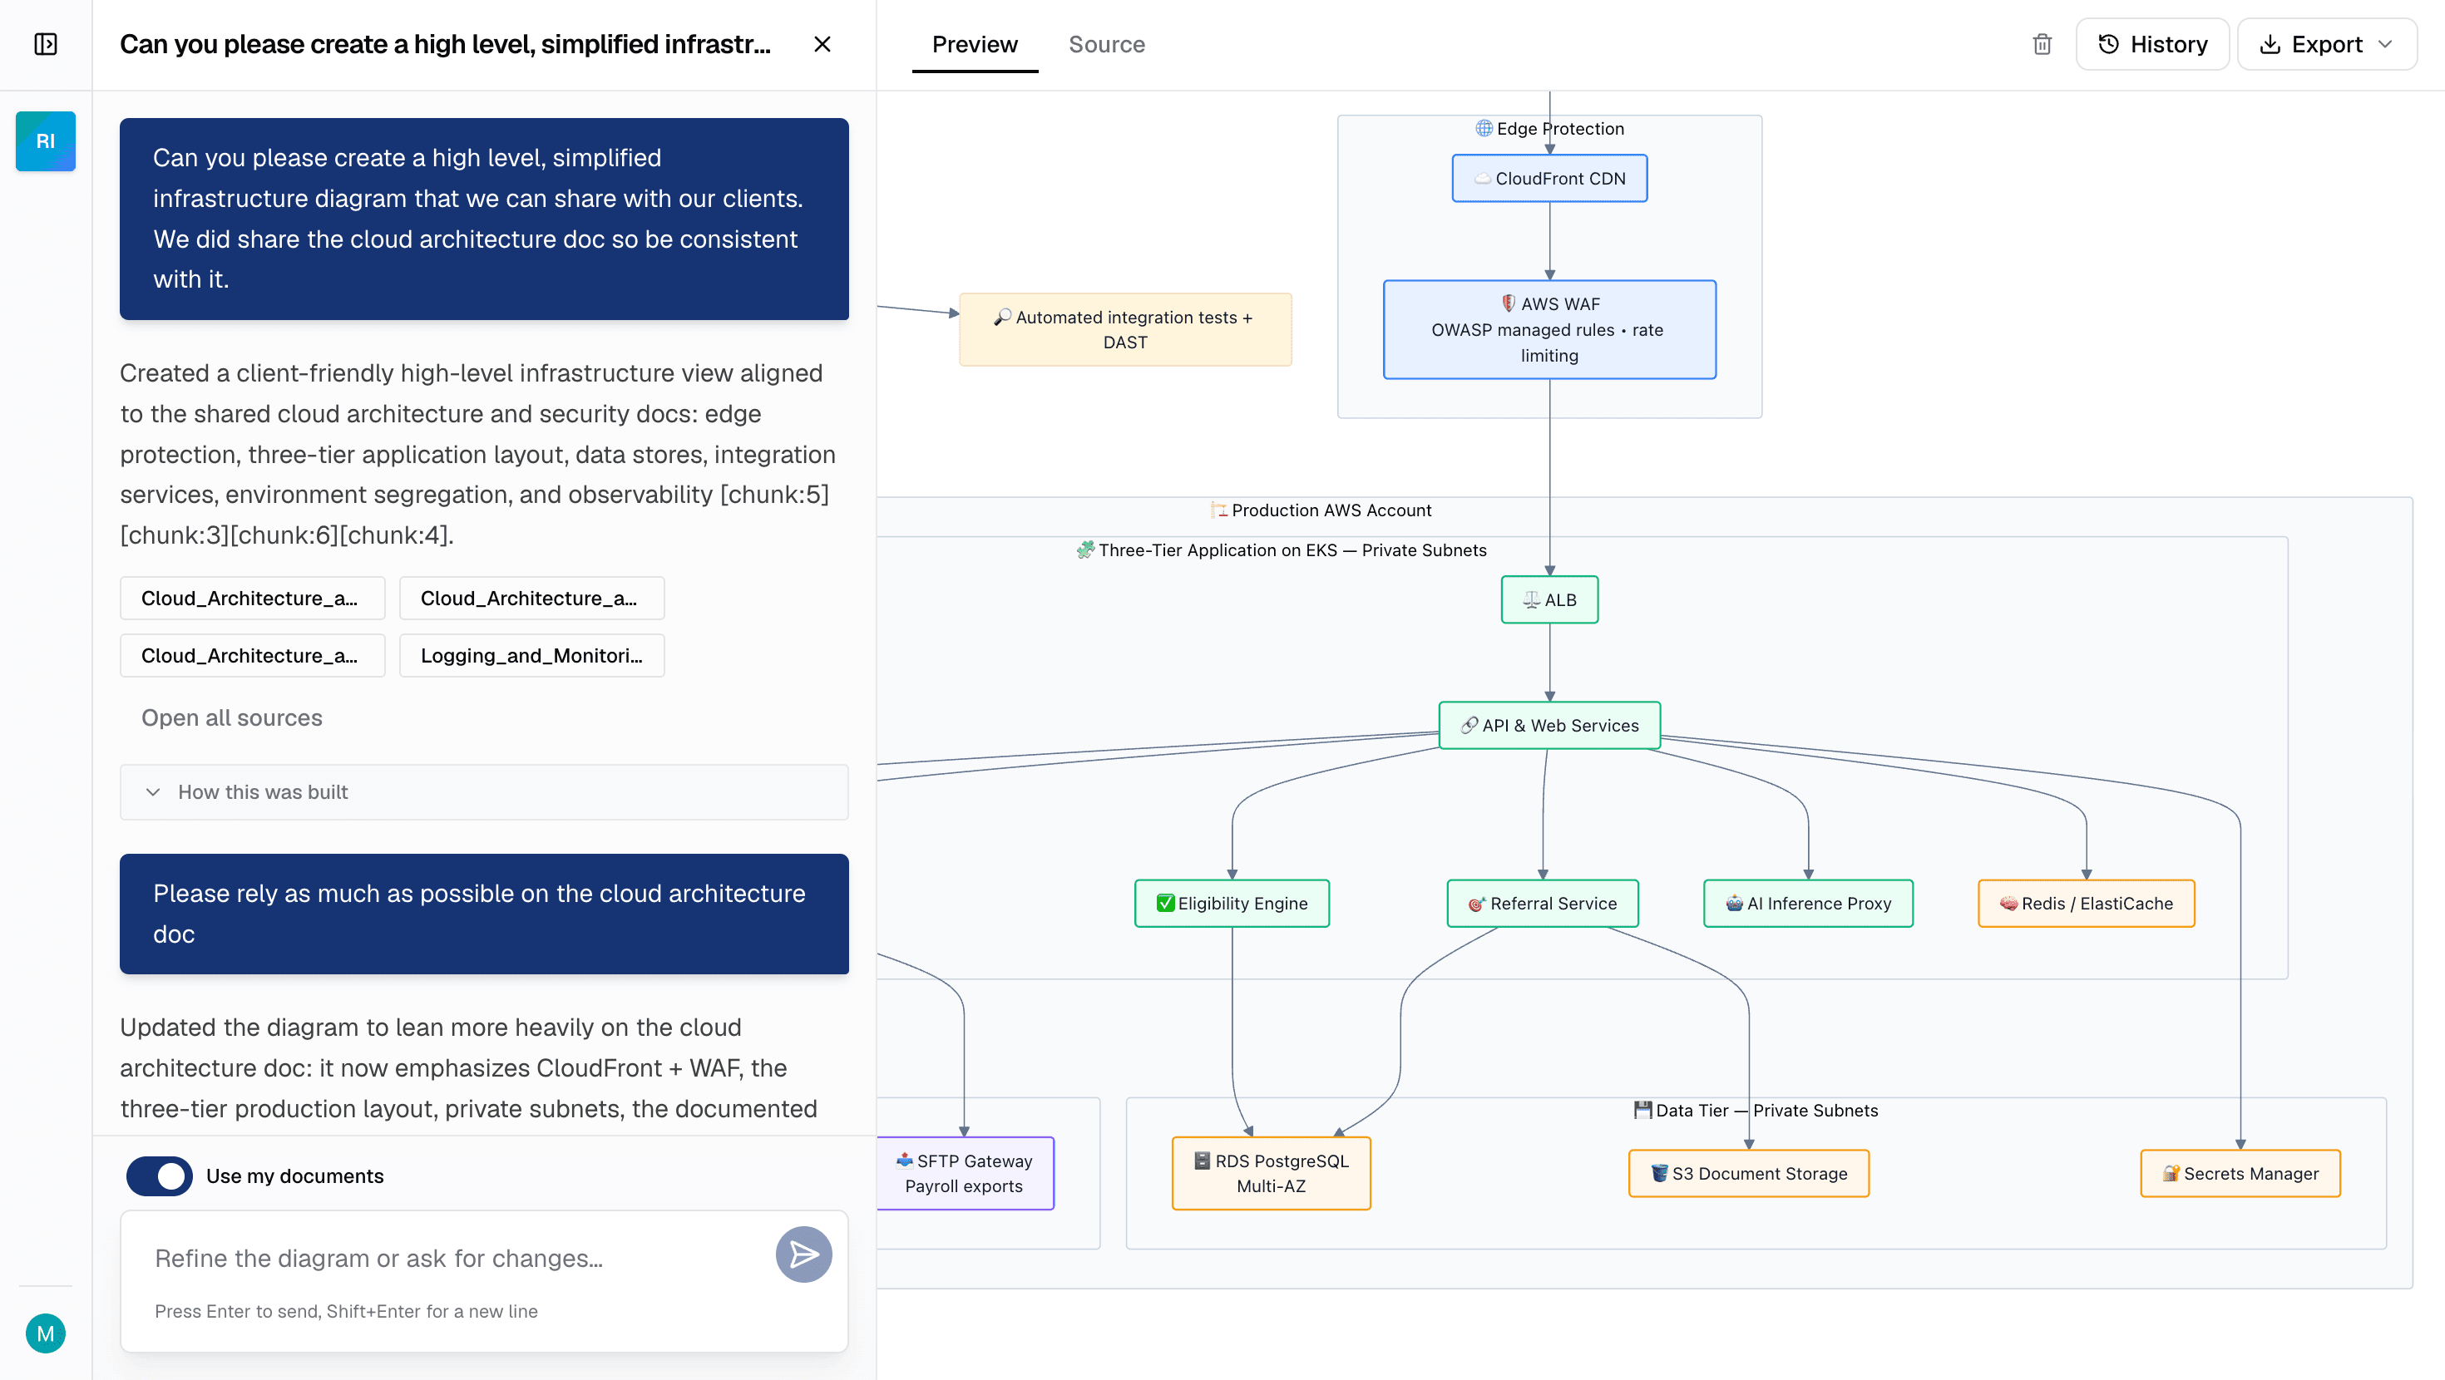Viewport: 2445px width, 1380px height.
Task: Click the 'Please rely as much as possible' message
Action: pyautogui.click(x=484, y=913)
